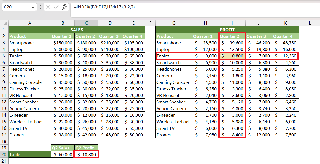Expand the Name Box dropdown arrow

coord(33,7)
